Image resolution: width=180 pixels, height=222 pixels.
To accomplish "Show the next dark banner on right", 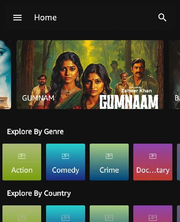I will click(x=174, y=75).
